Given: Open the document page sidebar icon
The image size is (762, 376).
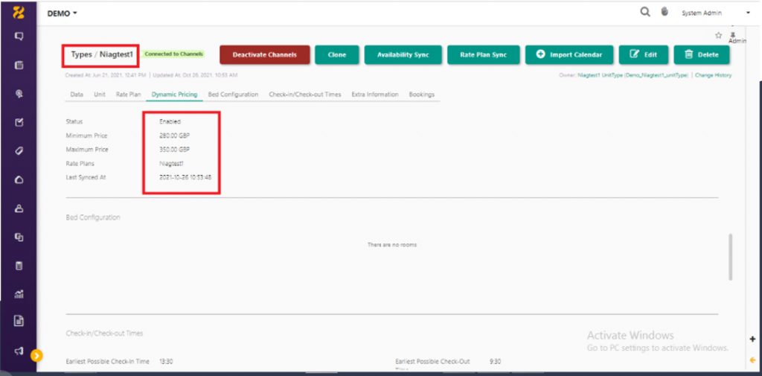Looking at the screenshot, I should click(x=19, y=321).
